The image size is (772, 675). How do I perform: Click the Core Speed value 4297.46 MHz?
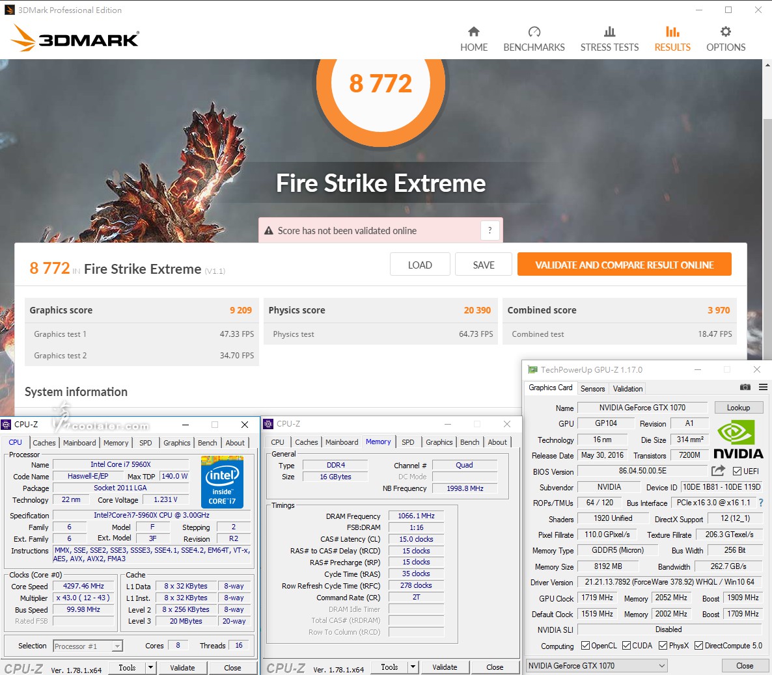click(83, 586)
